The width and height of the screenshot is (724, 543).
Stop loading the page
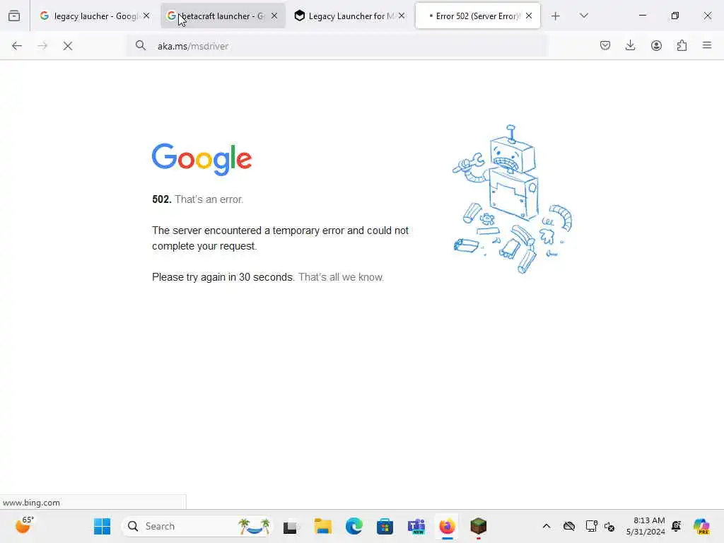(67, 46)
